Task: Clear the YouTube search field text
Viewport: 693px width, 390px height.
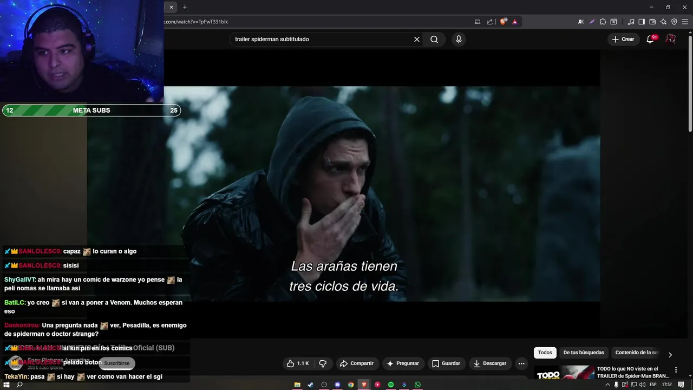Action: (417, 39)
